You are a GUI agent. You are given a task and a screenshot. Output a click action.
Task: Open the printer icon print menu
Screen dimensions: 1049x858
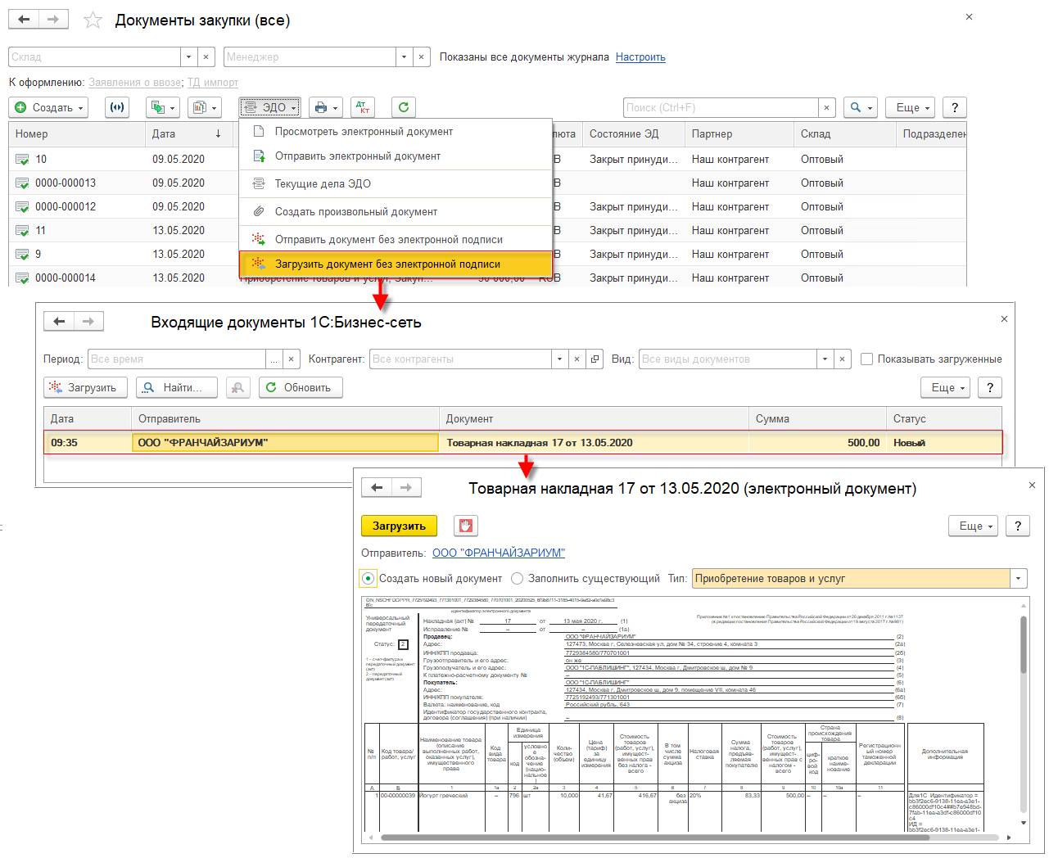[326, 107]
